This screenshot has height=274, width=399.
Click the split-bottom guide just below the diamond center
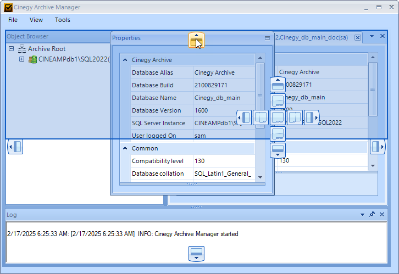(278, 134)
